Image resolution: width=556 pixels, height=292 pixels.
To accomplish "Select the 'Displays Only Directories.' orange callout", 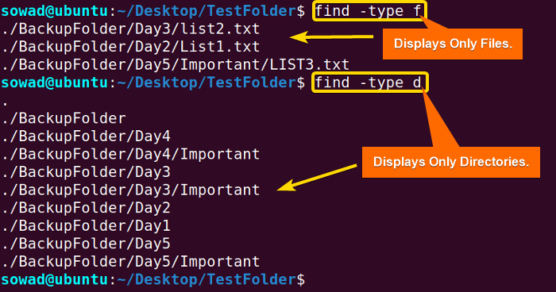I will point(450,162).
